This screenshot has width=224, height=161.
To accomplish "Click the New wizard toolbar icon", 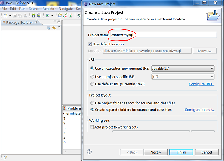I will [x=6, y=16].
